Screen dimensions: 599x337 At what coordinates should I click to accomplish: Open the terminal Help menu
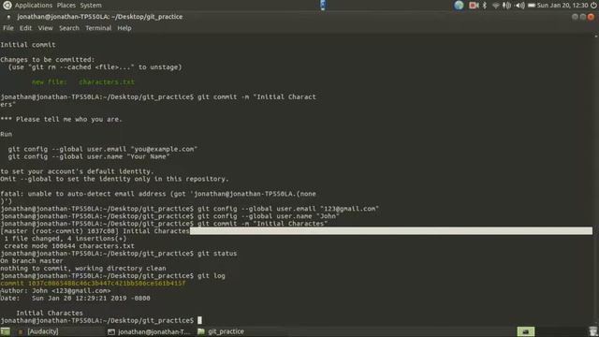point(124,28)
